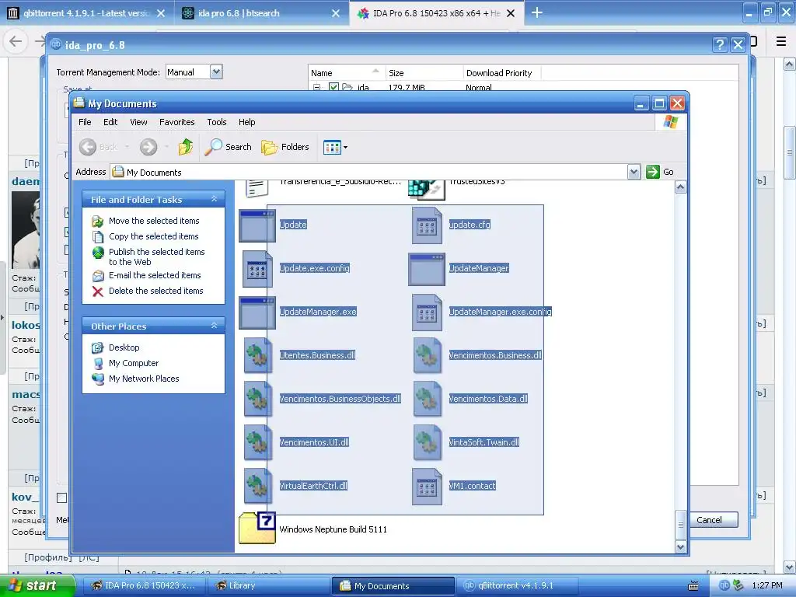This screenshot has width=796, height=597.
Task: Select the UpdateManager.exe.config file icon
Action: click(427, 312)
